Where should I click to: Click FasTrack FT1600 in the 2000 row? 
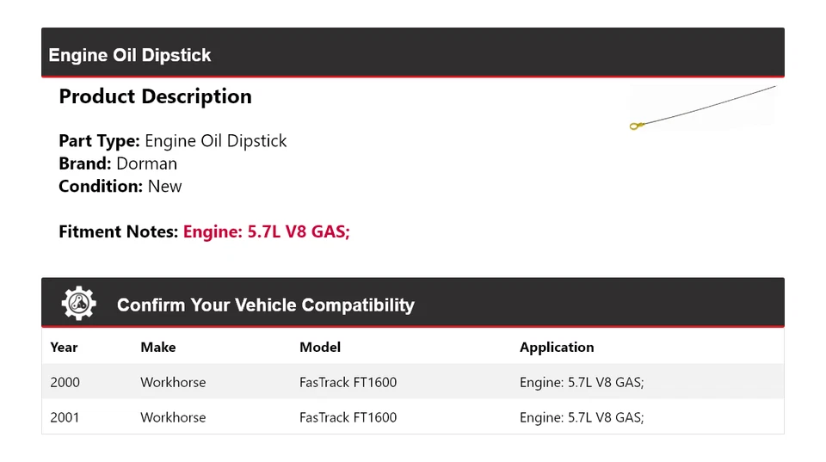348,382
